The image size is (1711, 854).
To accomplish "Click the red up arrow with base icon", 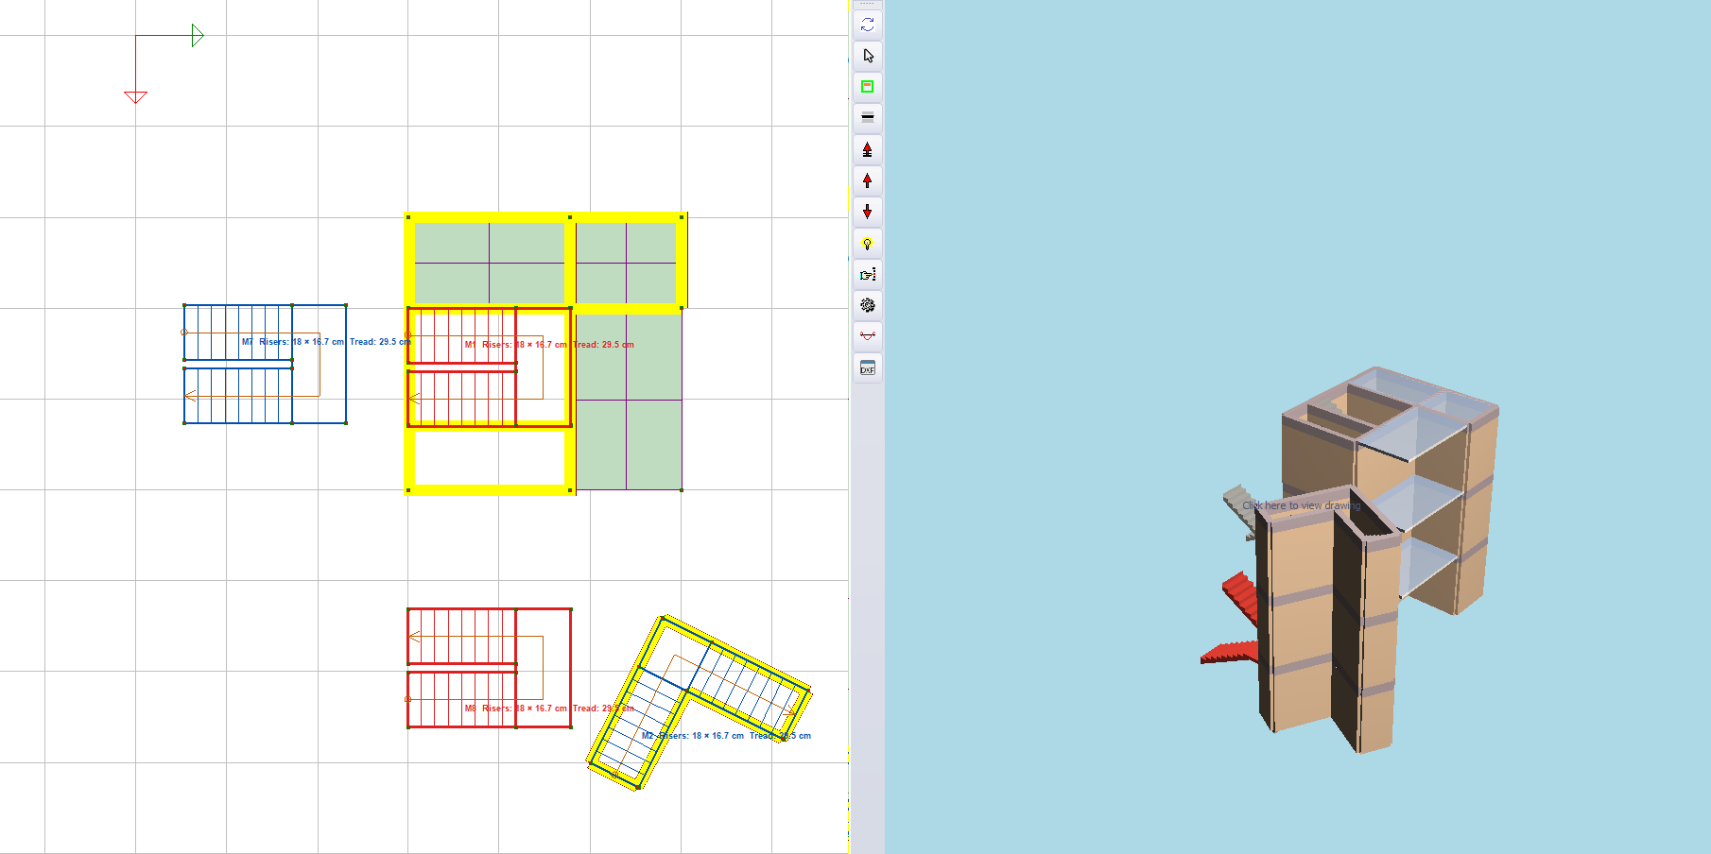I will 867,149.
